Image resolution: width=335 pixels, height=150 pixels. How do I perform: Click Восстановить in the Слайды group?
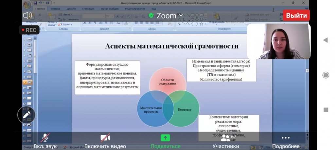pyautogui.click(x=69, y=19)
